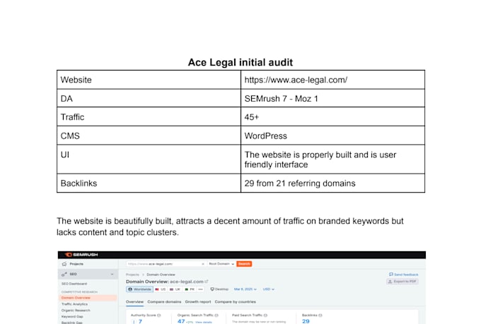The width and height of the screenshot is (481, 324).
Task: Click the orange Search button
Action: point(244,264)
